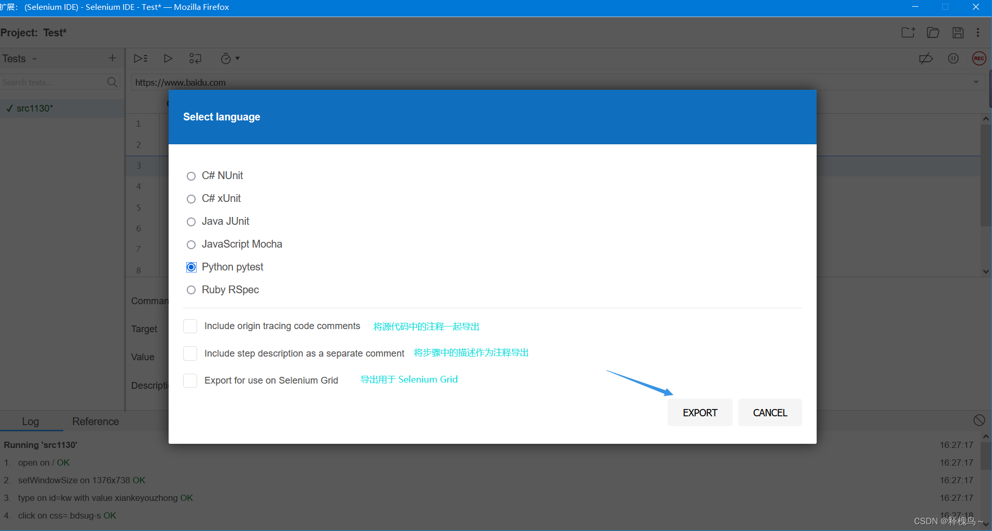The width and height of the screenshot is (992, 531).
Task: Tick Include step description as separate comment
Action: pyautogui.click(x=190, y=353)
